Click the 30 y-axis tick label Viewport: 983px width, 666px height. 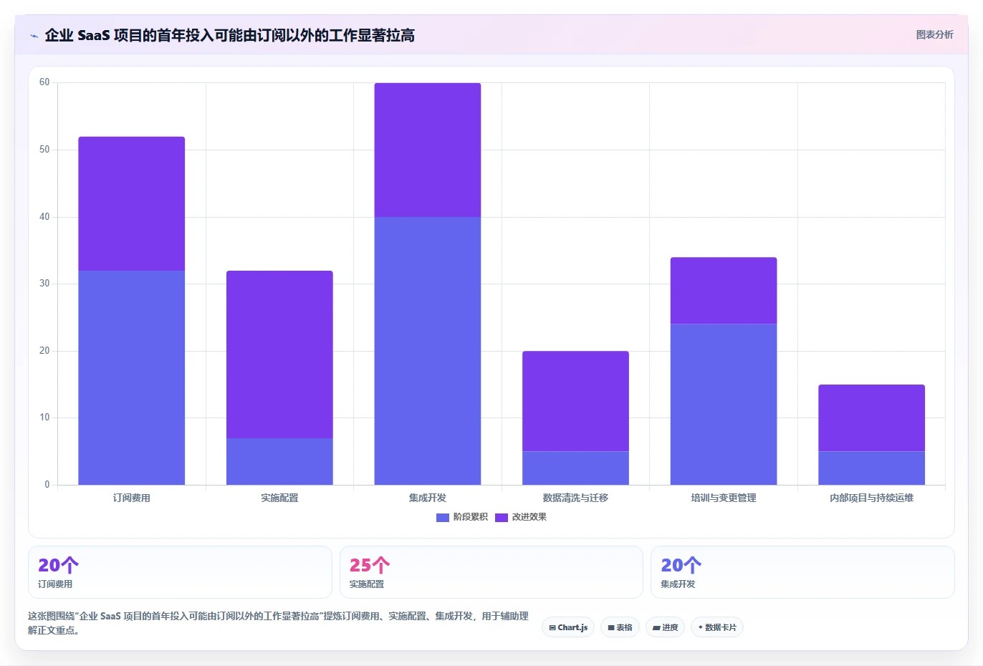click(x=44, y=284)
